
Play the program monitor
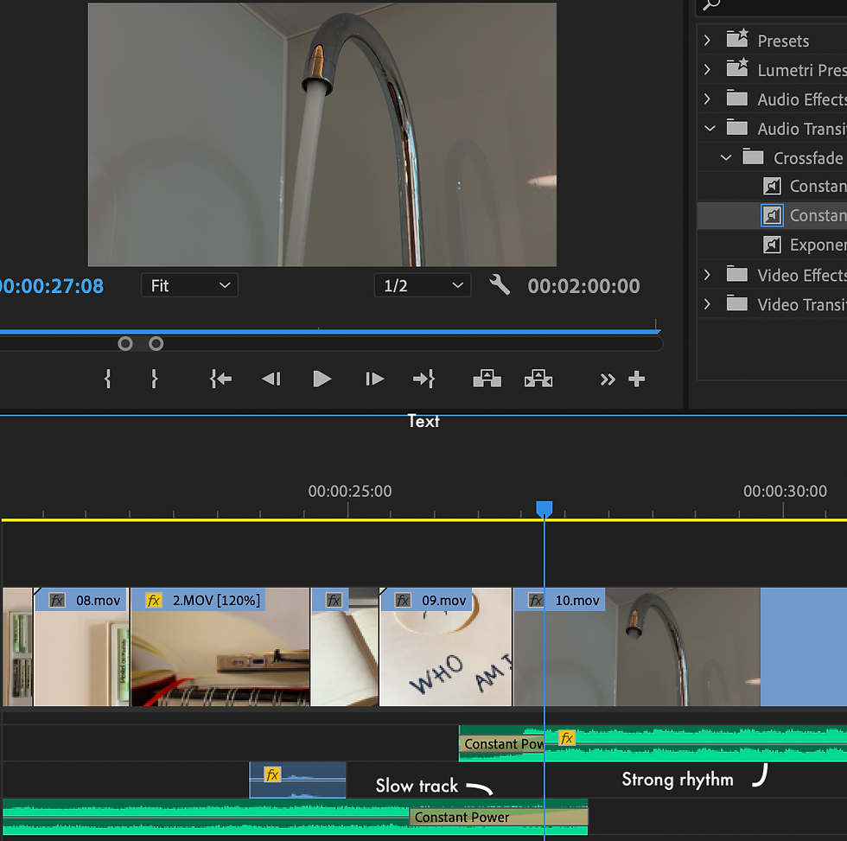pyautogui.click(x=322, y=379)
